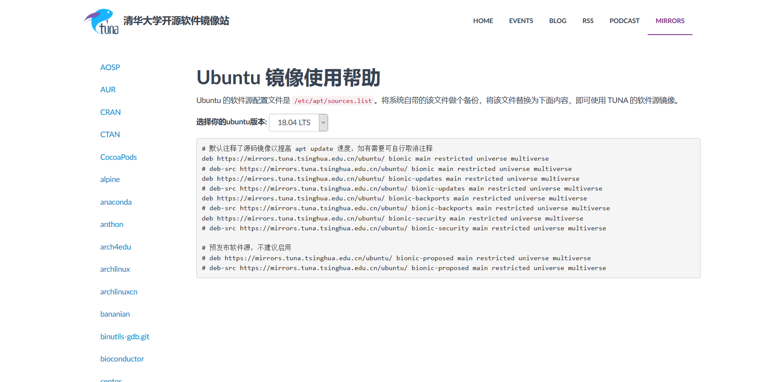Viewport: 774px width, 382px height.
Task: Open archlinux mirror help
Action: click(115, 269)
